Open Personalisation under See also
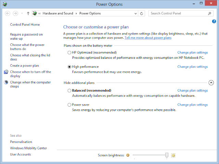Screen dimensions: 219x164 21,142
